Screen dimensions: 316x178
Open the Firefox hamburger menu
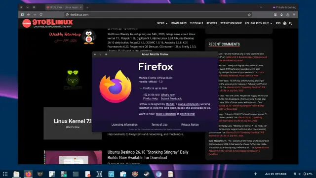[294, 15]
